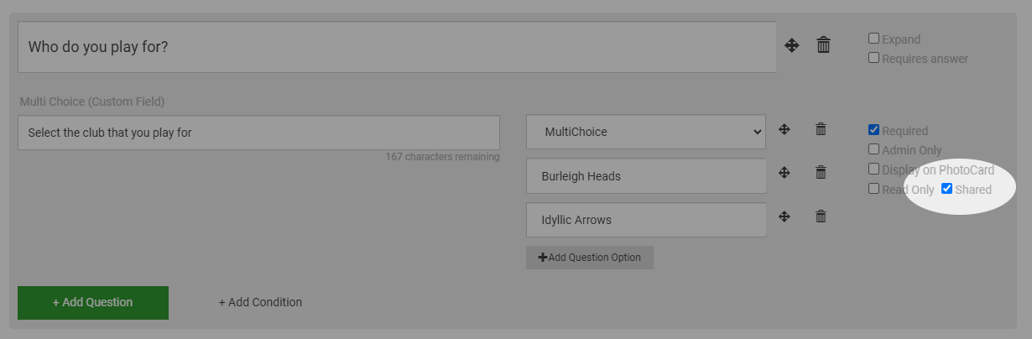Screen dimensions: 1032x339
Task: Delete the Burleigh Heads option
Action: (821, 172)
